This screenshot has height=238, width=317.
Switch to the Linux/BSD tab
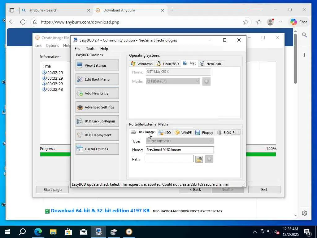(167, 64)
